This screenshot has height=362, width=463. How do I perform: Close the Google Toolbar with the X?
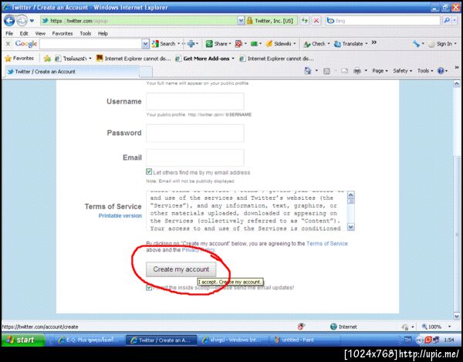8,44
